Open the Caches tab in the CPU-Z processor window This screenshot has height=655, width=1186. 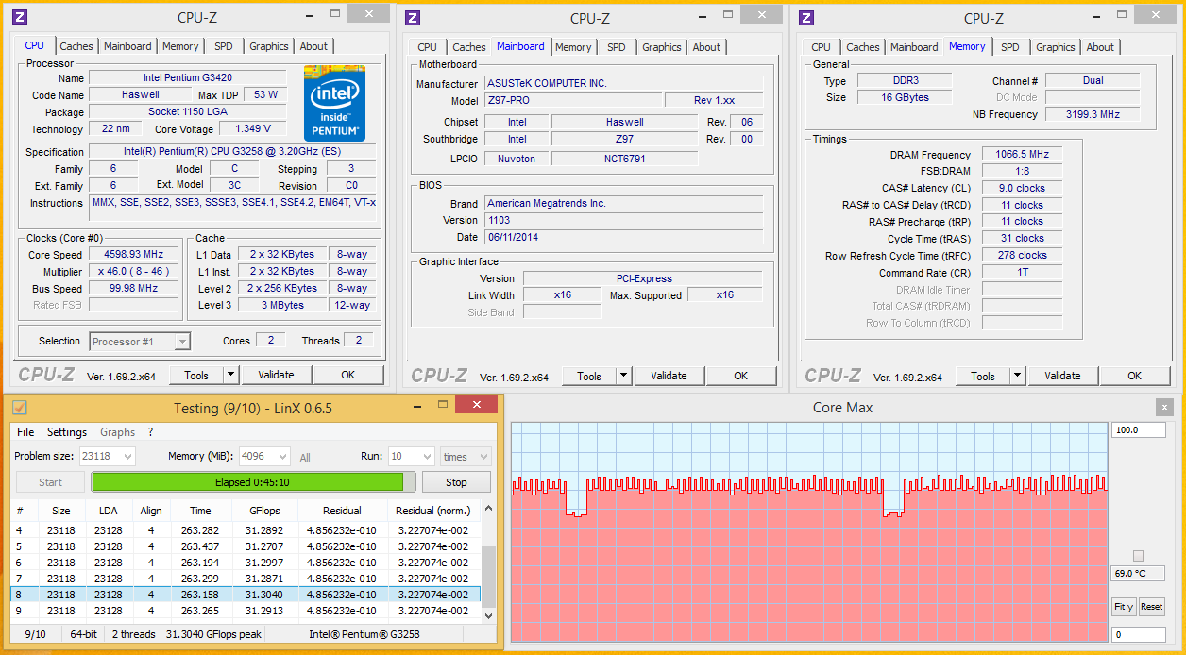point(76,46)
